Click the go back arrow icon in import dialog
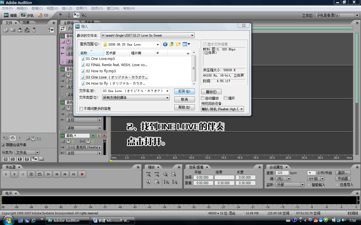361x225 pixels. tap(165, 44)
